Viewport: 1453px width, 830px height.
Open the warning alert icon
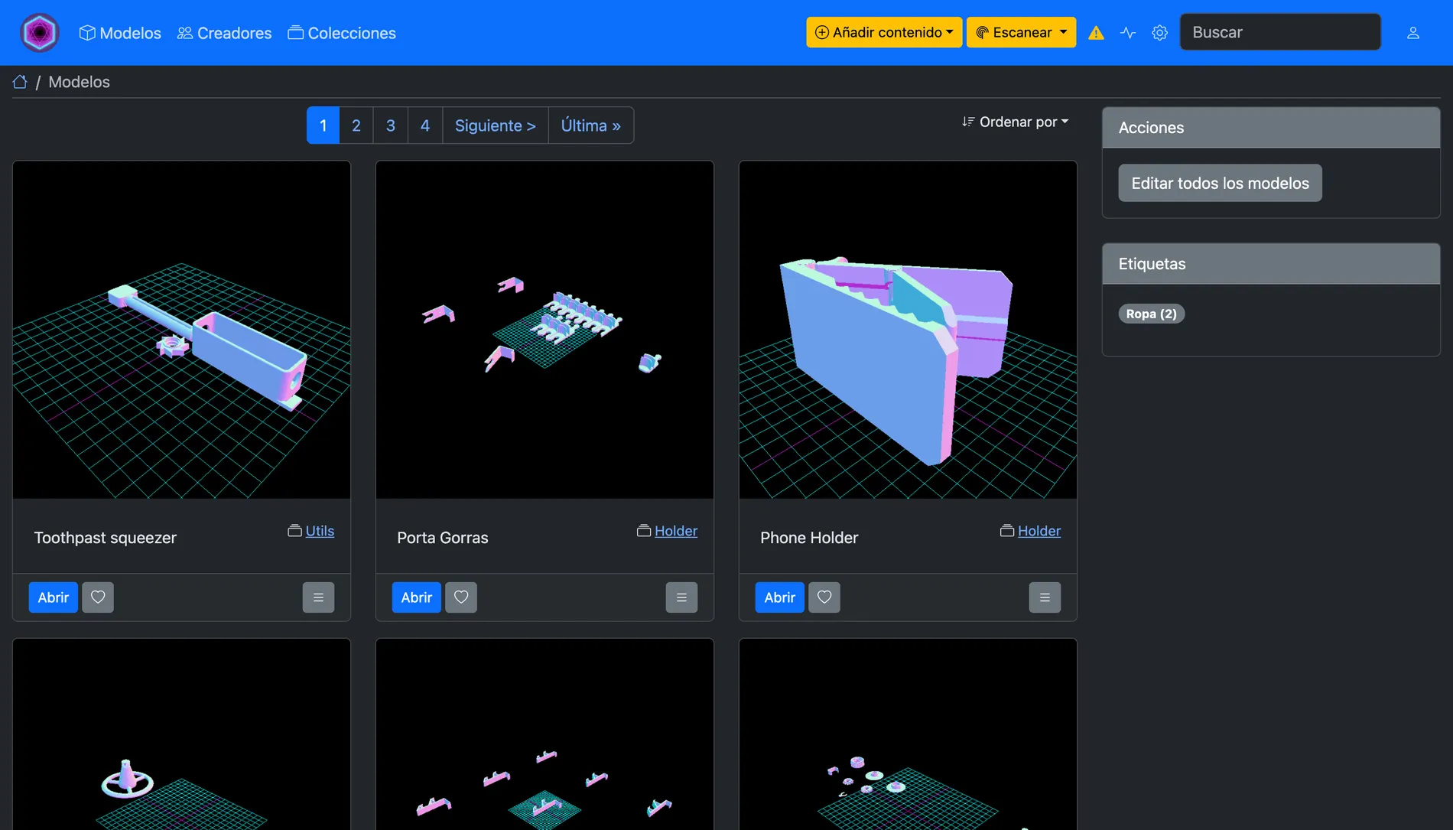click(x=1096, y=33)
